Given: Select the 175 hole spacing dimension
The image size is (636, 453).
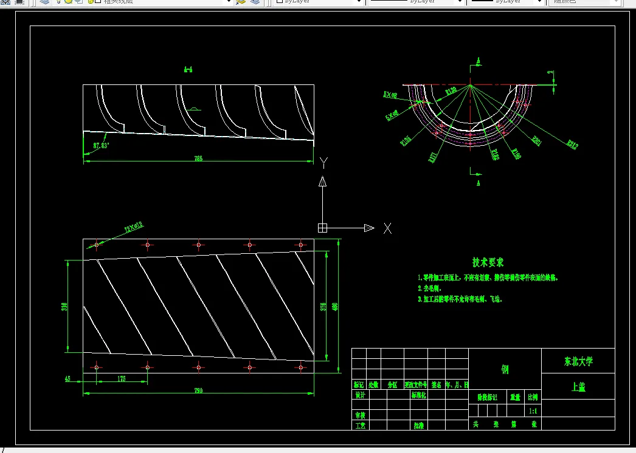Looking at the screenshot, I should pyautogui.click(x=122, y=378).
